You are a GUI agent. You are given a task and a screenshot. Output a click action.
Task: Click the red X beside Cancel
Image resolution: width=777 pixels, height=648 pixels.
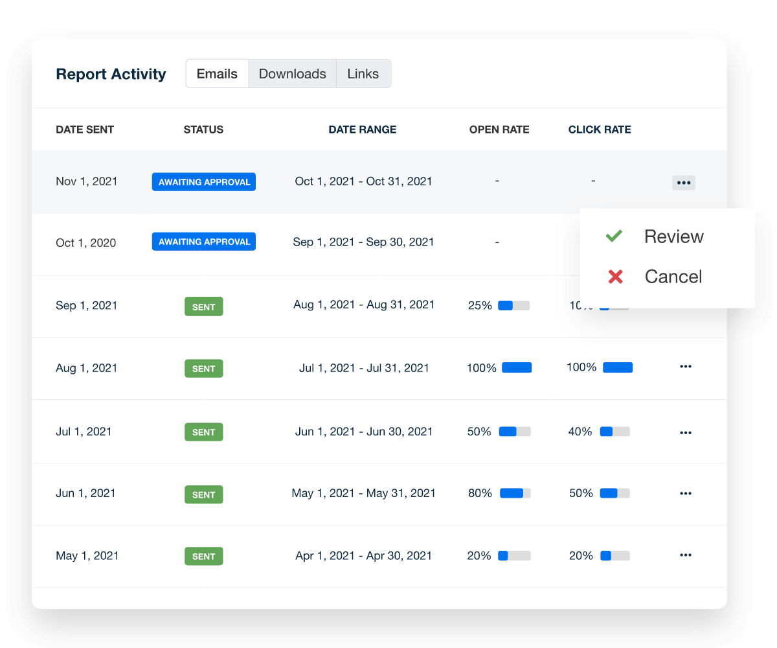pyautogui.click(x=614, y=277)
